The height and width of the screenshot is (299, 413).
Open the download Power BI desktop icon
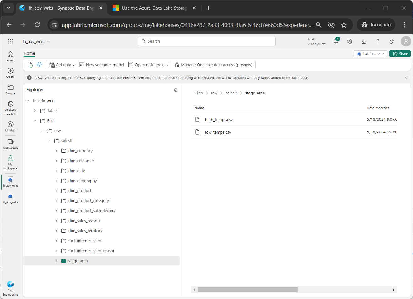pos(364,41)
